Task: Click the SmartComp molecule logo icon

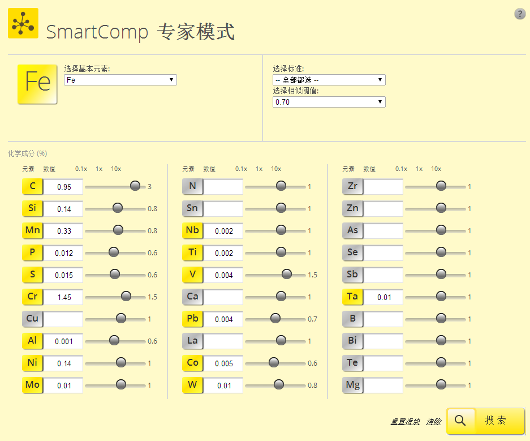Action: pos(23,23)
